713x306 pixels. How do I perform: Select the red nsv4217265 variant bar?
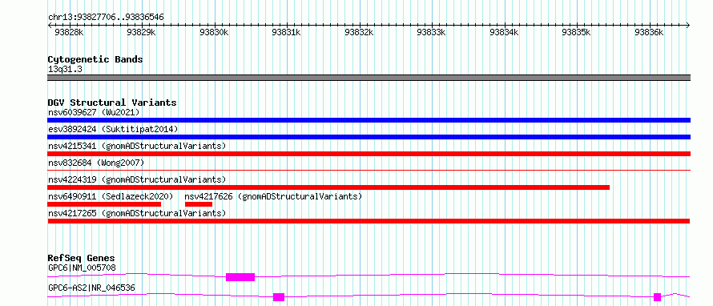[369, 221]
